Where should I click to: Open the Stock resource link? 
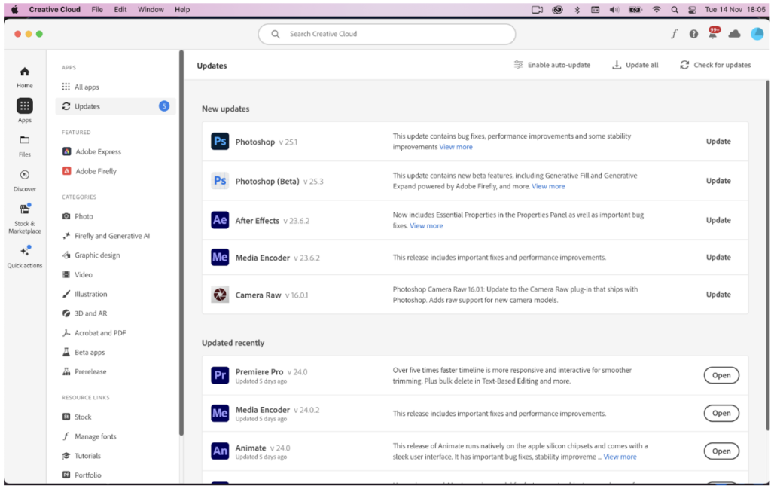click(x=78, y=417)
